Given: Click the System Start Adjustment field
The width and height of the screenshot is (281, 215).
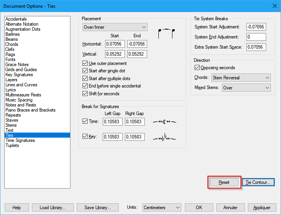Looking at the screenshot, I should (256, 27).
